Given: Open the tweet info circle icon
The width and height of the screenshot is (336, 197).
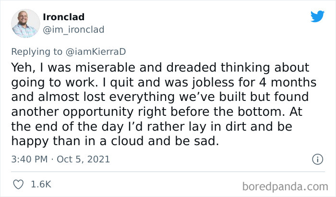Looking at the screenshot, I should pyautogui.click(x=317, y=159).
